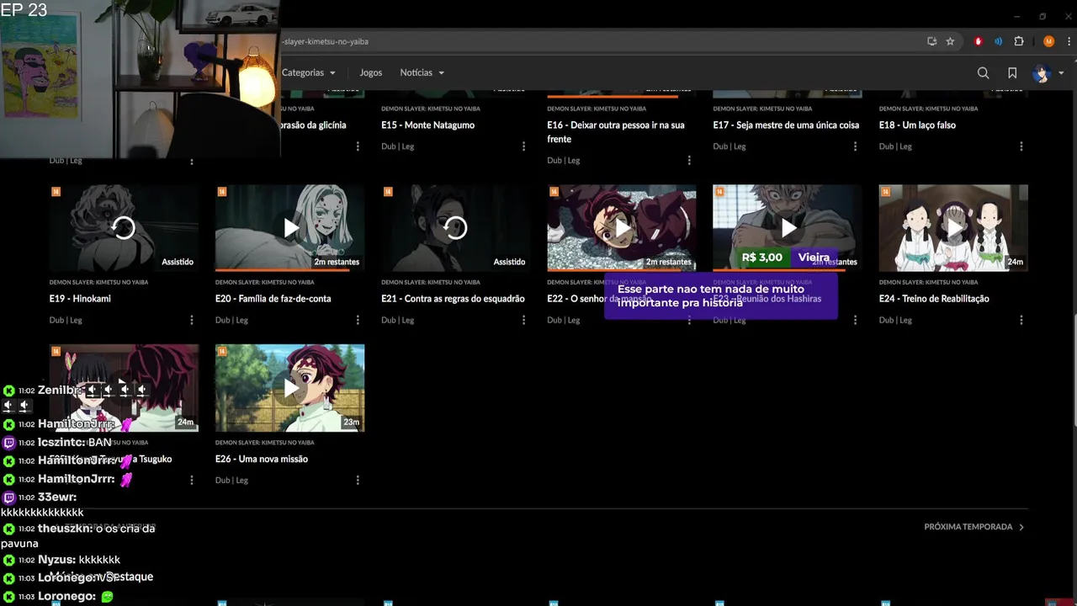This screenshot has width=1077, height=606.
Task: Open more options for E16 episode
Action: [x=689, y=160]
